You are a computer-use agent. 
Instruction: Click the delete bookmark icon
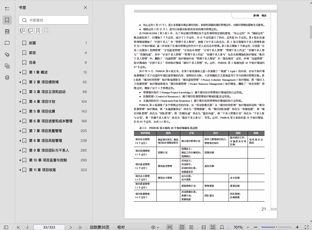[x=46, y=30]
